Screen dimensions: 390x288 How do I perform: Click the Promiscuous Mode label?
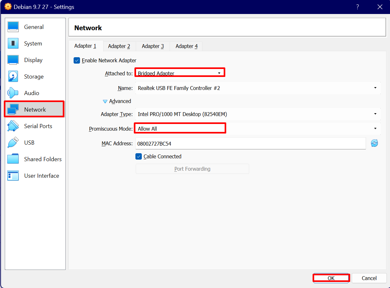click(111, 129)
